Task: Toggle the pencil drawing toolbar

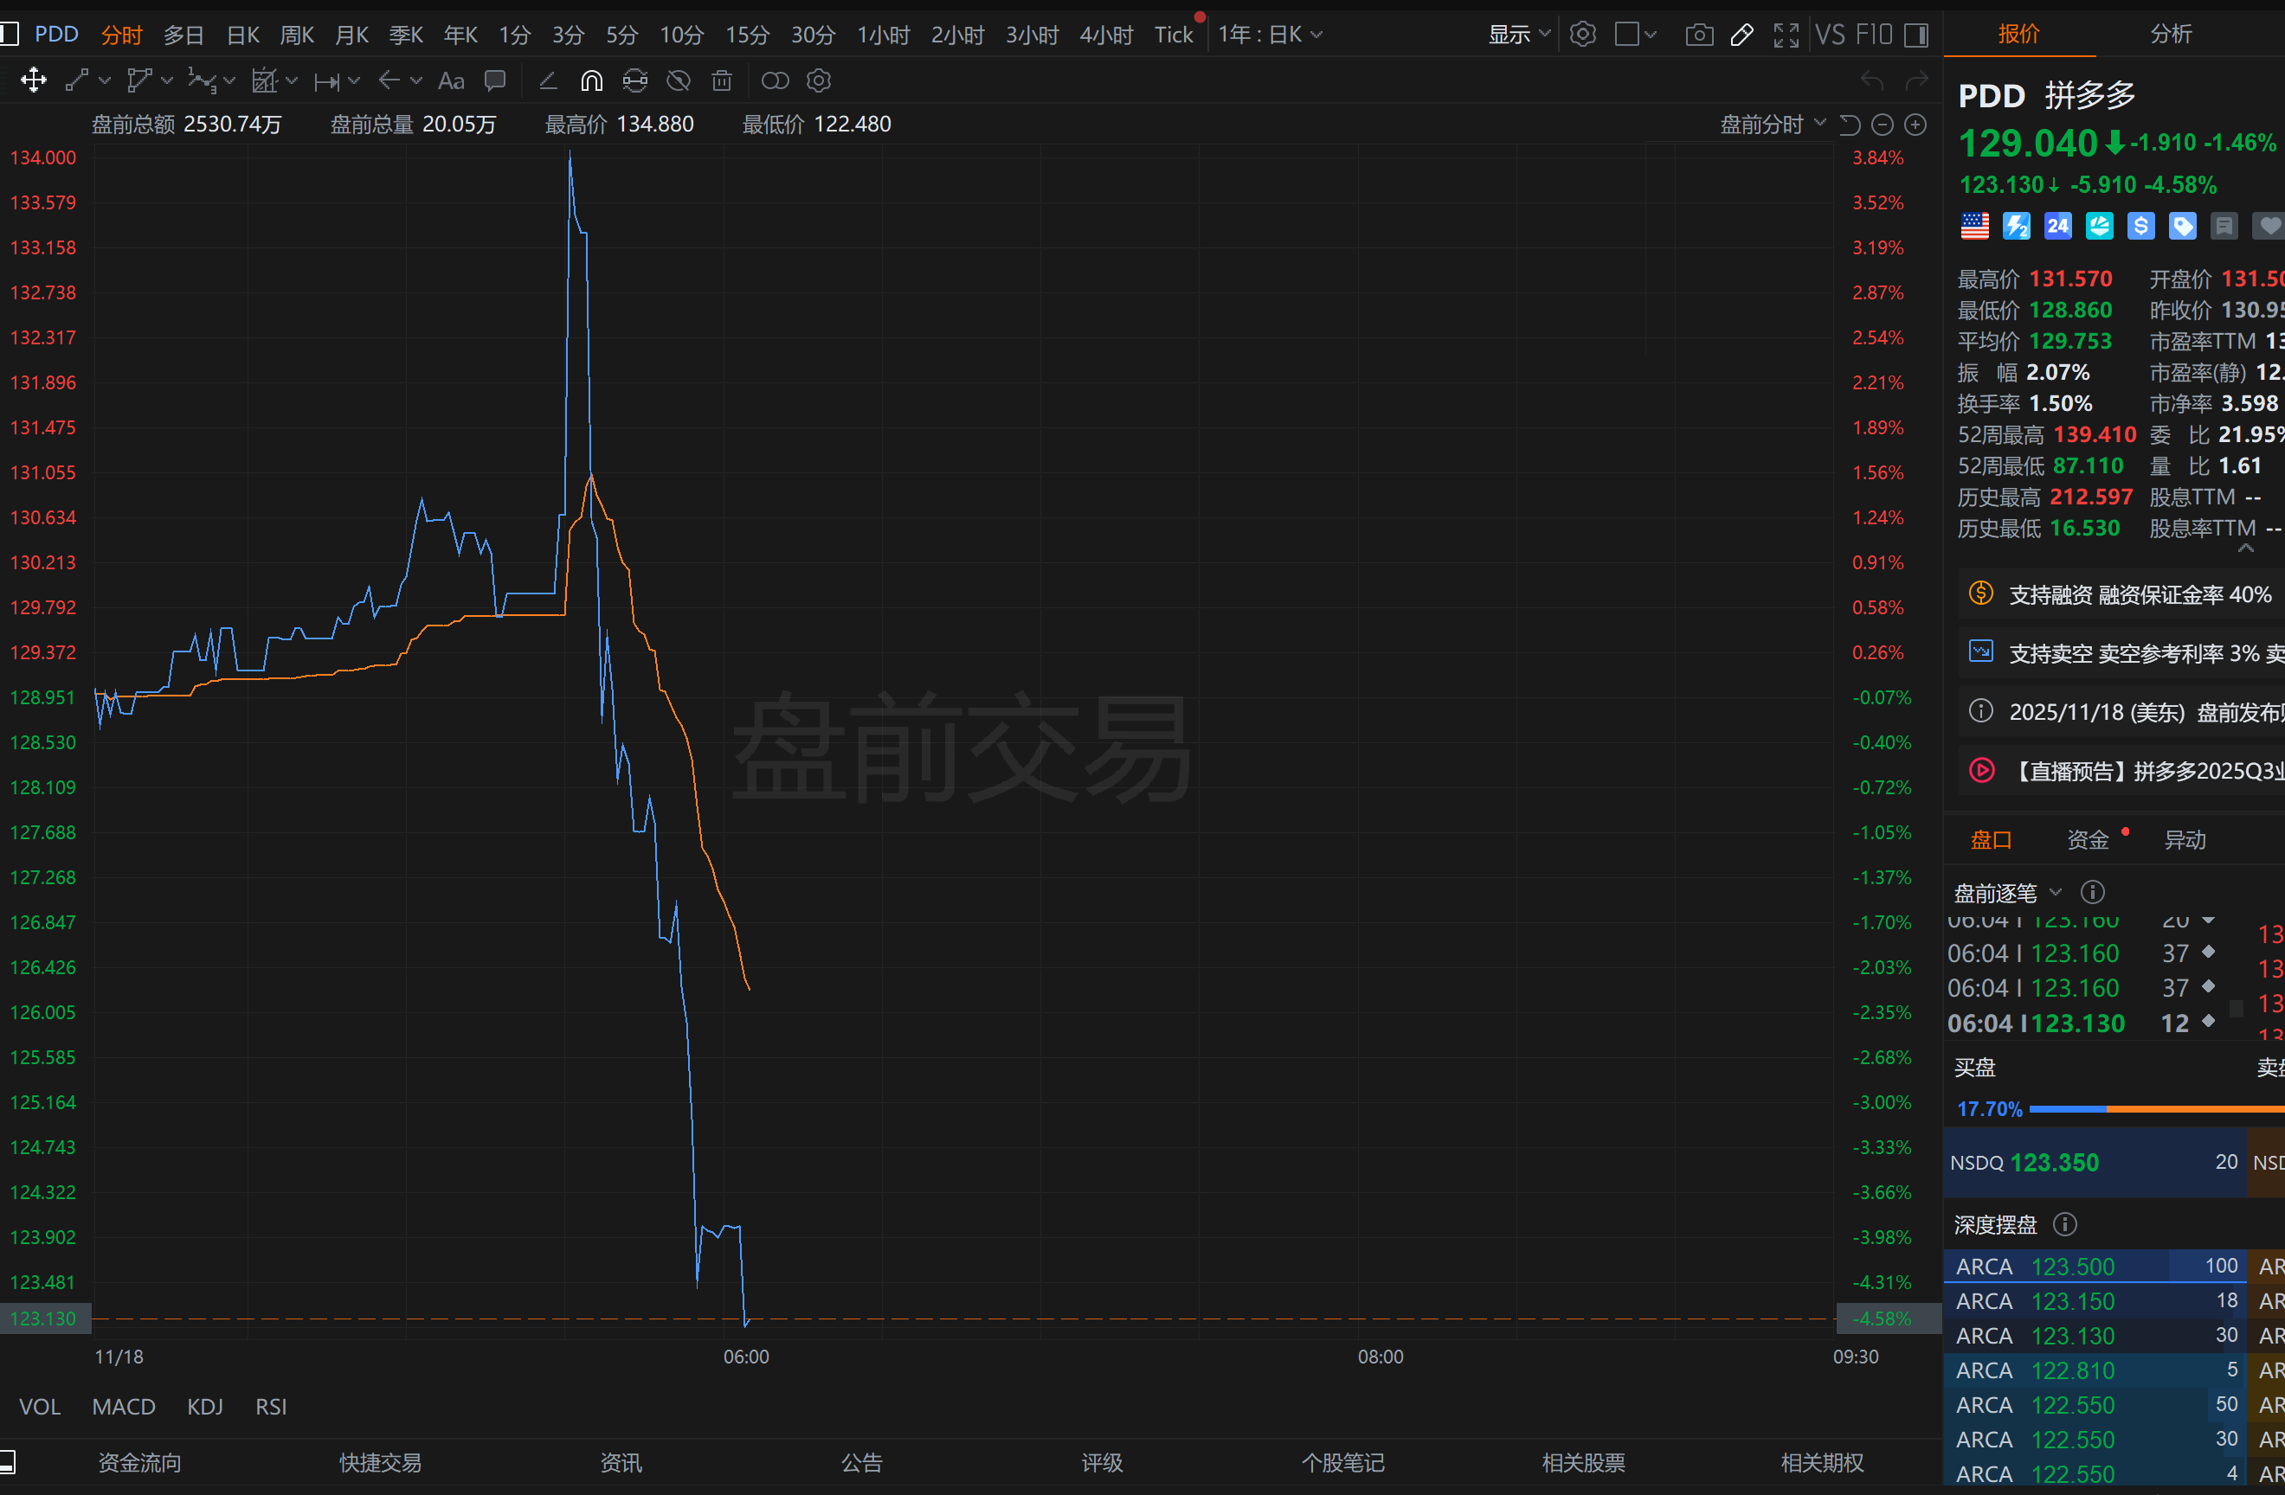Action: point(1741,35)
